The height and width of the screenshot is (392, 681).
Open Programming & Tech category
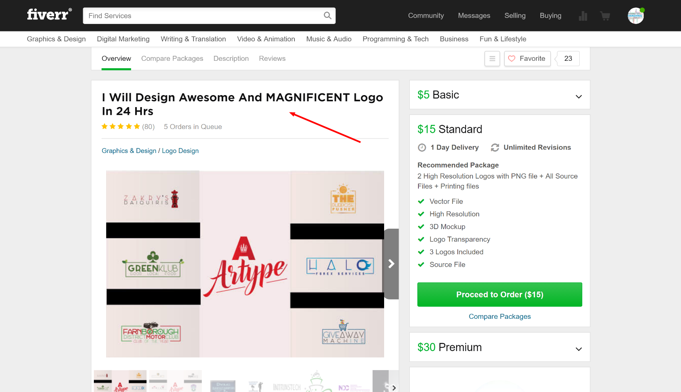[x=396, y=39]
